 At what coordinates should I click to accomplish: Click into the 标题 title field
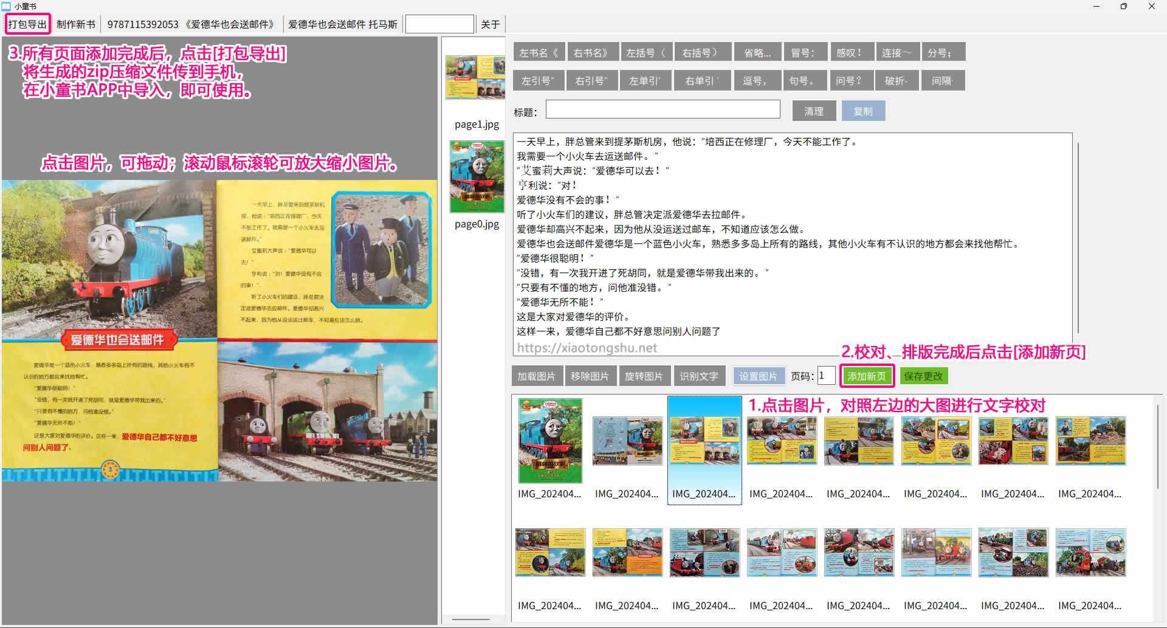pos(663,109)
